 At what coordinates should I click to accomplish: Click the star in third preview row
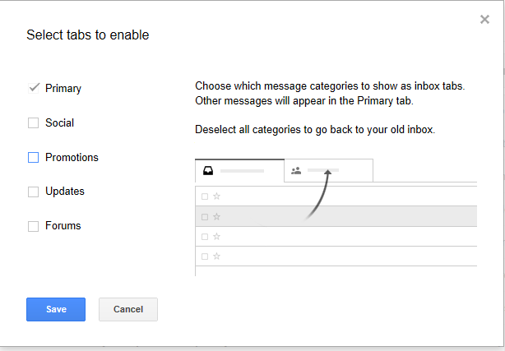coord(217,237)
